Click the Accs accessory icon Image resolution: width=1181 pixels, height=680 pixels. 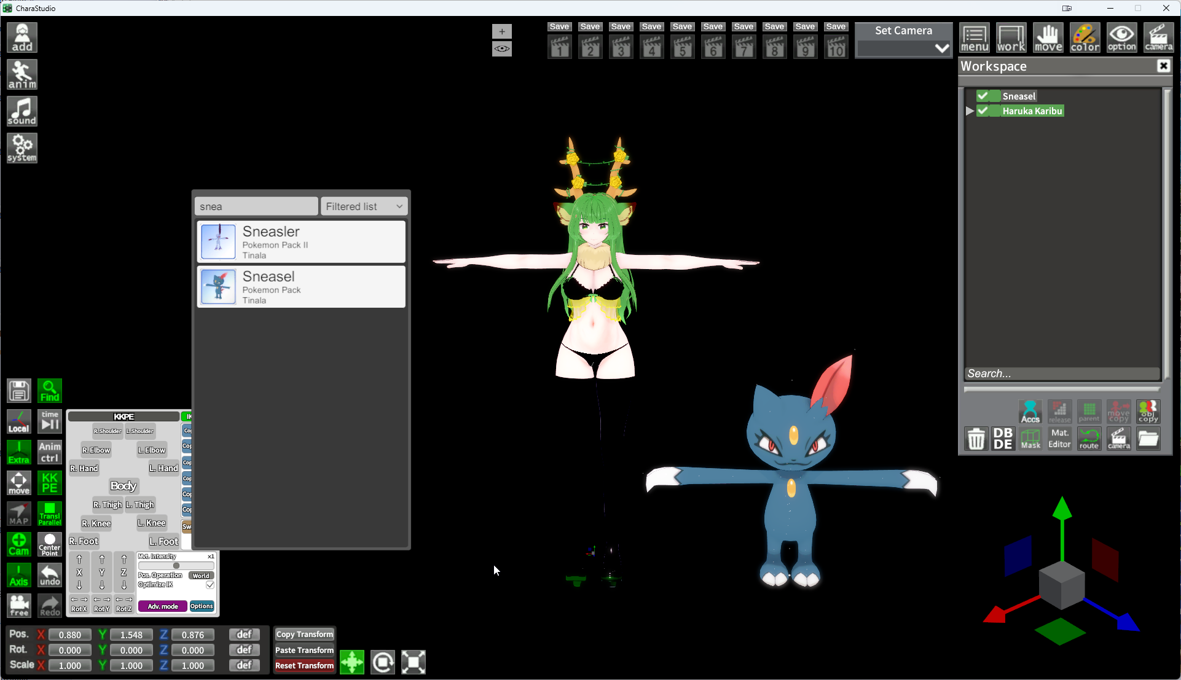click(x=1030, y=412)
